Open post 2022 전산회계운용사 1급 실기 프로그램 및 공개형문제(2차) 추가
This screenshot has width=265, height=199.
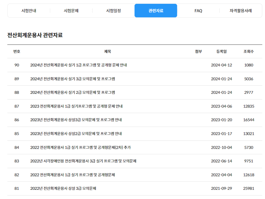(x=81, y=148)
